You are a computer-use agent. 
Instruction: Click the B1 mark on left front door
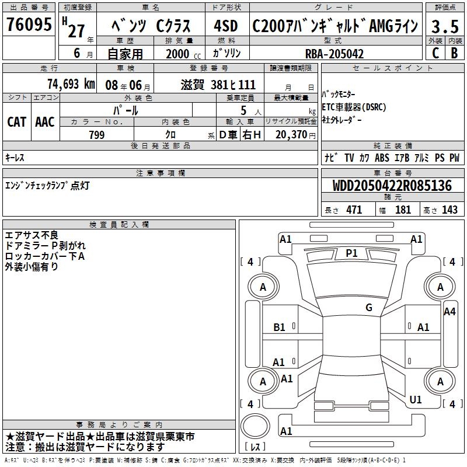tap(279, 327)
